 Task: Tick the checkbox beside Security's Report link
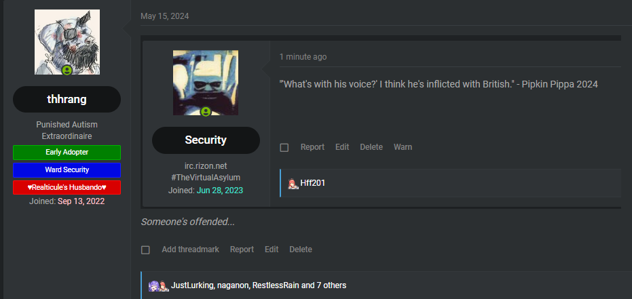[x=284, y=148]
